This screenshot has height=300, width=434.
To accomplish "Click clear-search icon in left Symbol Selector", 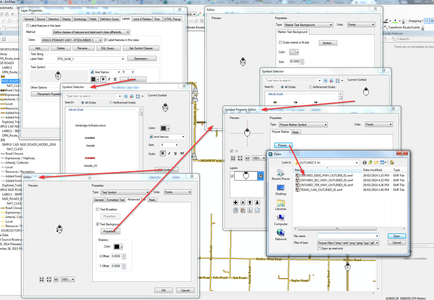I will (x=132, y=96).
